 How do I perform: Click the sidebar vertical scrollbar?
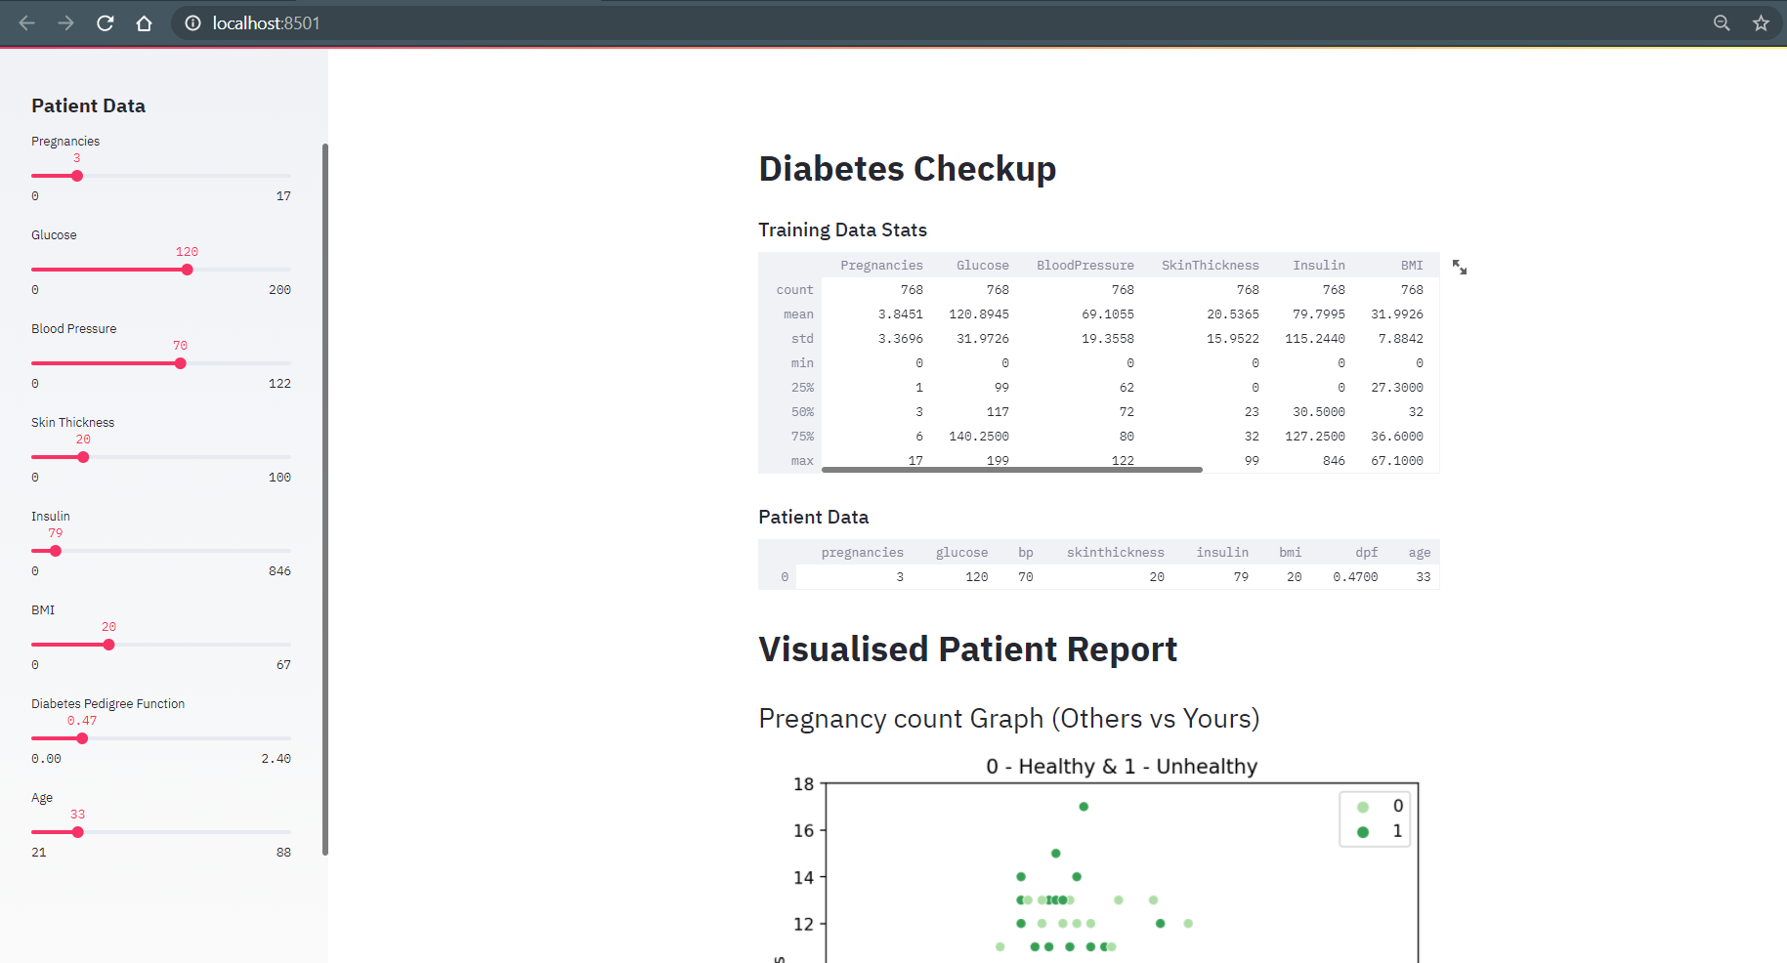(x=325, y=499)
